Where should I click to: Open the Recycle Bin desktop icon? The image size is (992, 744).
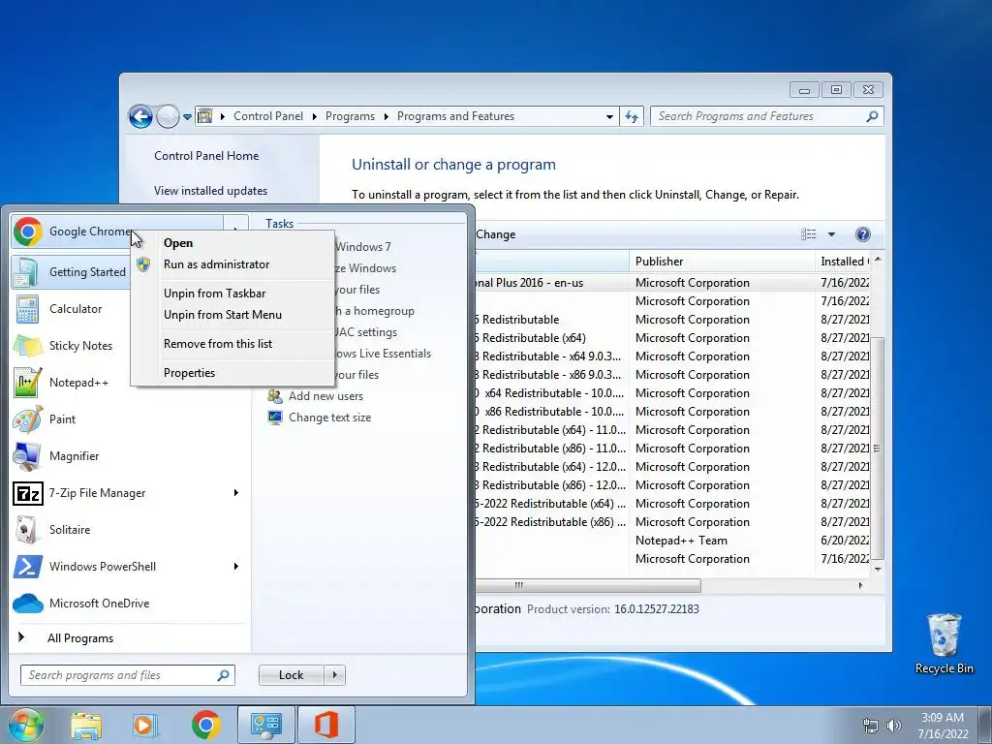(x=944, y=644)
